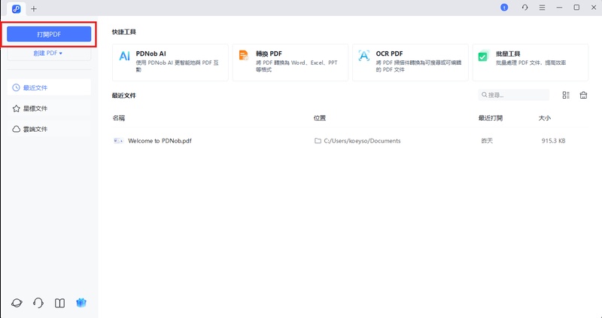Open the user guide book icon
Screen dimensions: 602x318
(x=60, y=303)
